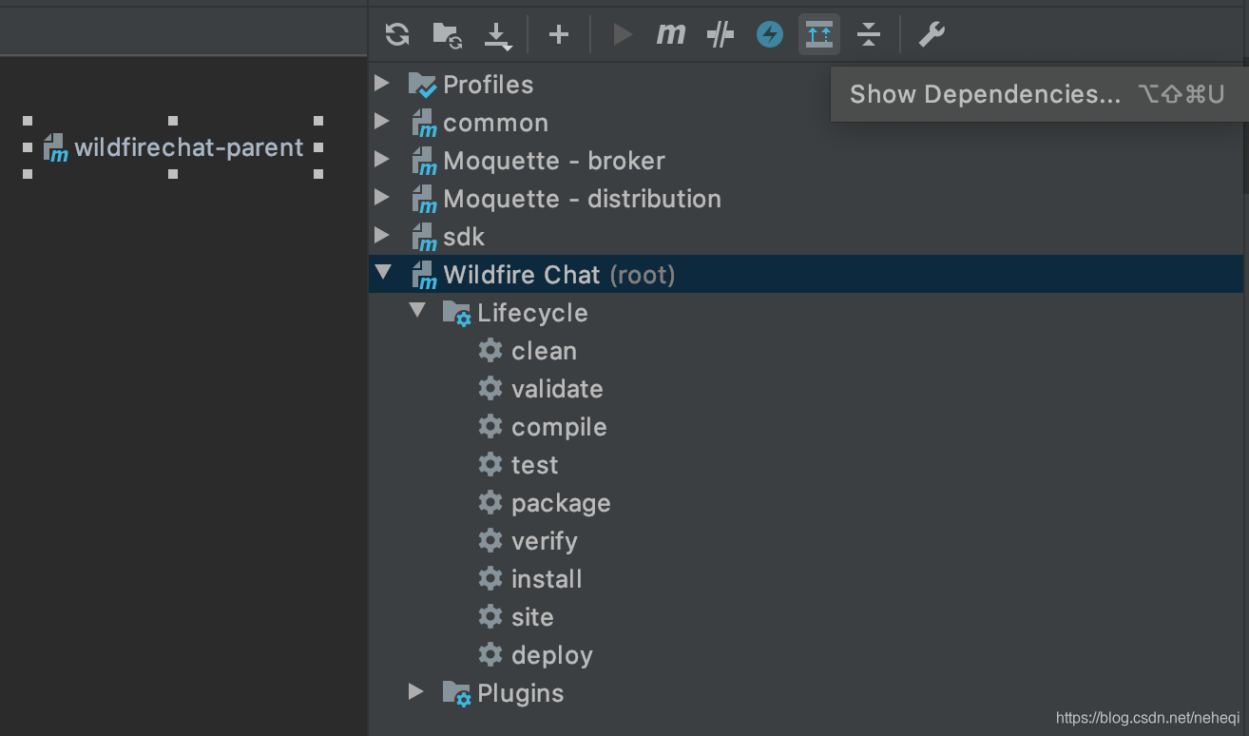Screen dimensions: 1249x736
Task: Collapse the Wildfire Chat (root) node
Action: (x=383, y=274)
